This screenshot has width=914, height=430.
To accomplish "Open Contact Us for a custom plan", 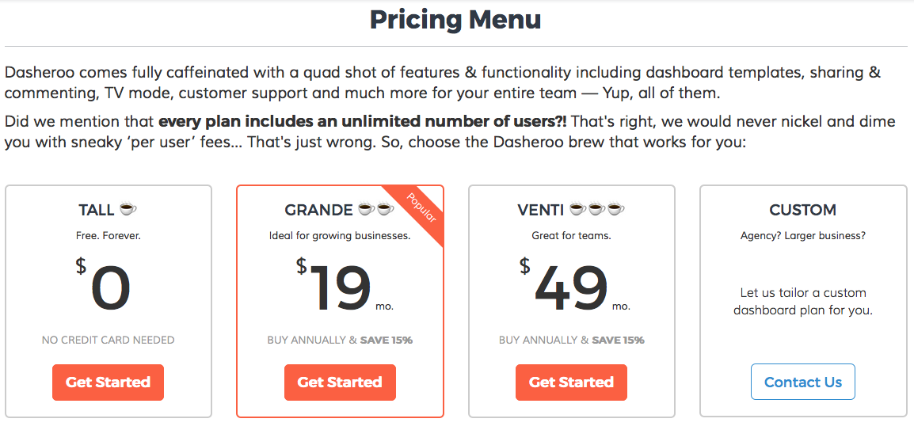I will coord(802,382).
